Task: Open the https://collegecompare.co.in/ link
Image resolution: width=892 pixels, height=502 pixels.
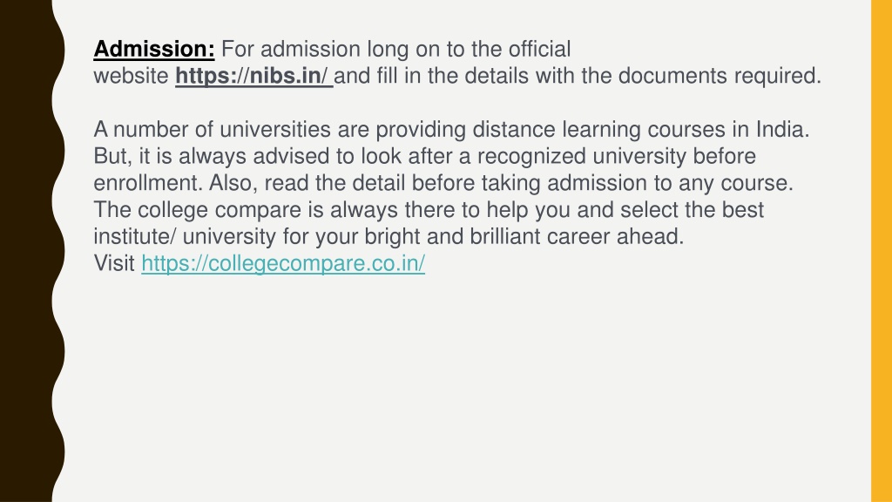Action: [283, 263]
